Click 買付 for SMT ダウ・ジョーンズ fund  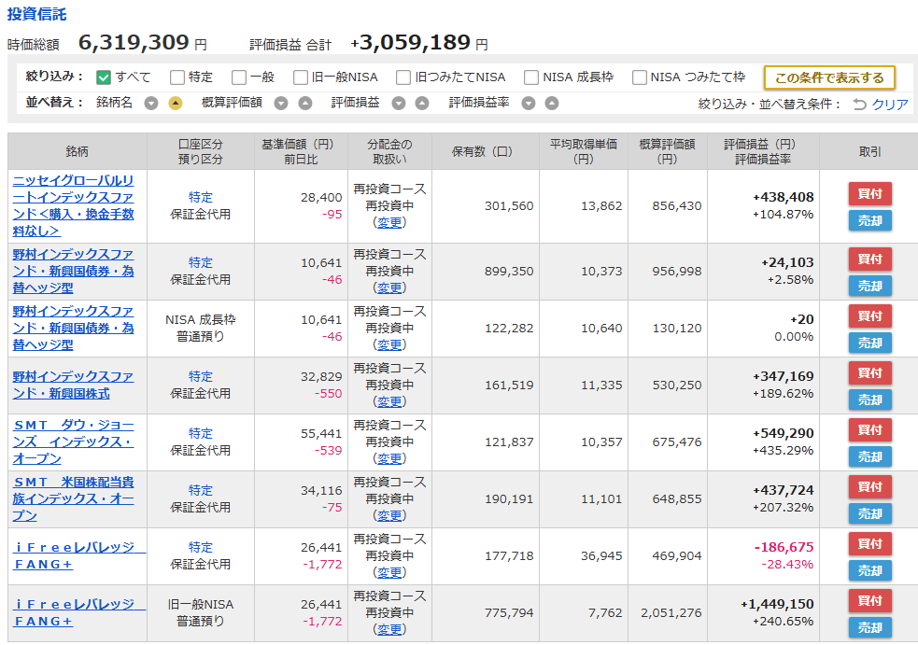coord(869,430)
